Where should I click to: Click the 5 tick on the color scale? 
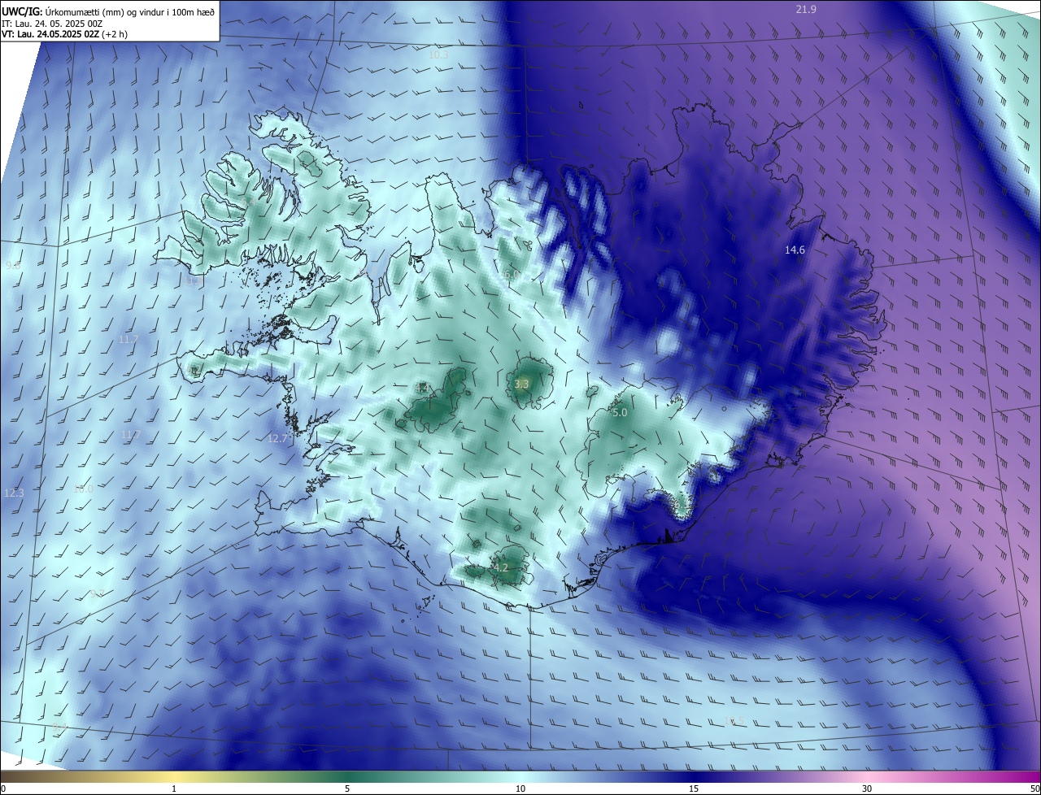pyautogui.click(x=347, y=788)
